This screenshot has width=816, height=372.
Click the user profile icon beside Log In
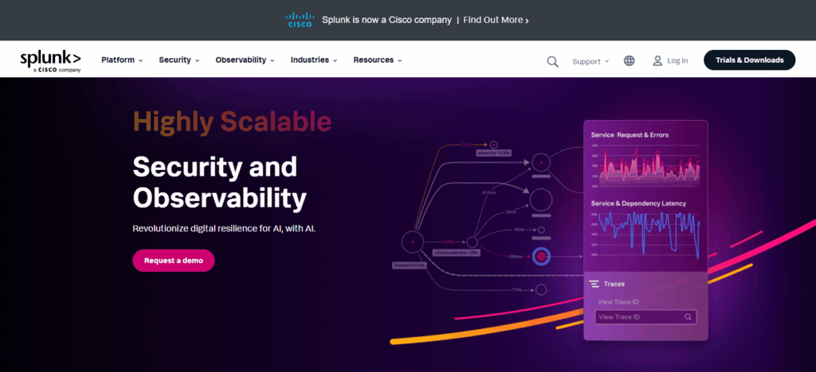point(657,60)
